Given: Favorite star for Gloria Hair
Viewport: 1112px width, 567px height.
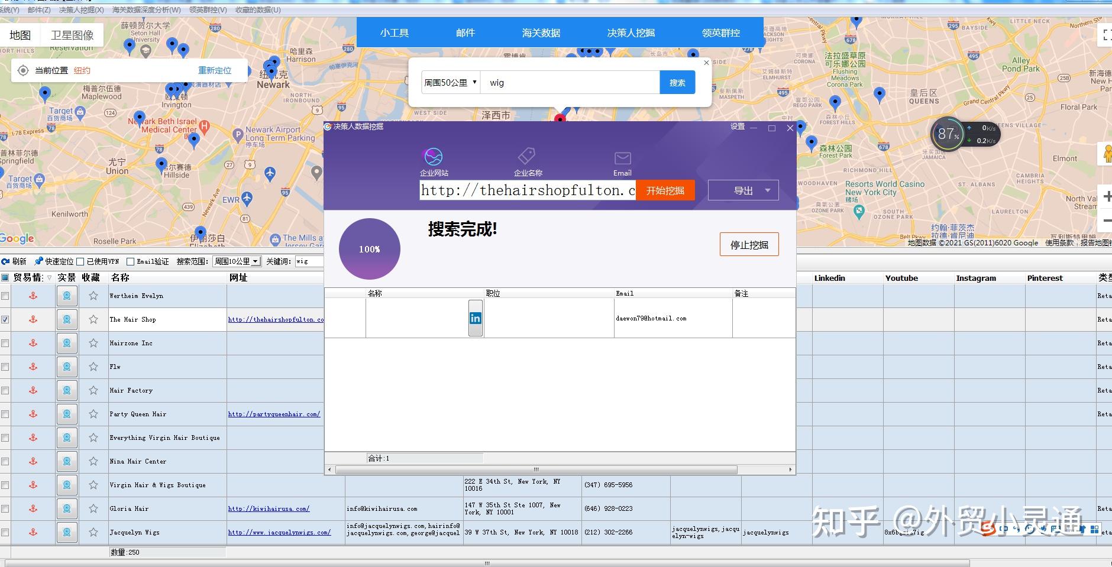Looking at the screenshot, I should (93, 508).
